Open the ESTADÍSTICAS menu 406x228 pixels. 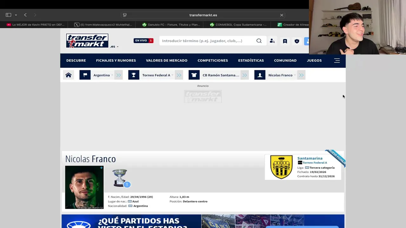click(251, 60)
